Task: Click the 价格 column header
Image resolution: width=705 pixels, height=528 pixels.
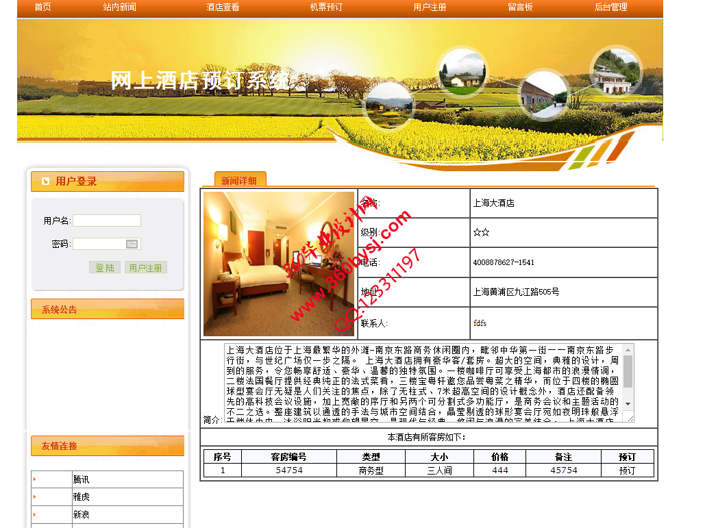Action: [x=500, y=457]
